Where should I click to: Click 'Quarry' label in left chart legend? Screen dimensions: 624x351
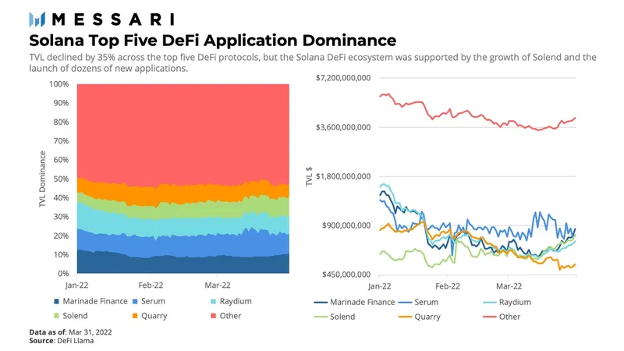point(154,316)
